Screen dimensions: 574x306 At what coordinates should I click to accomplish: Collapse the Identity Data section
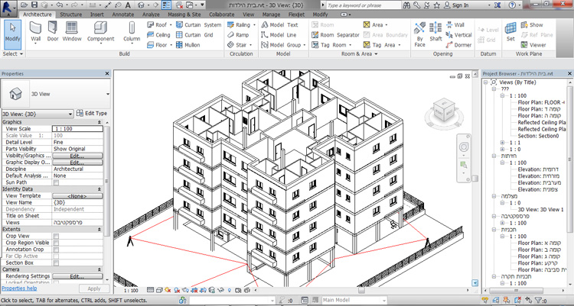pos(99,189)
